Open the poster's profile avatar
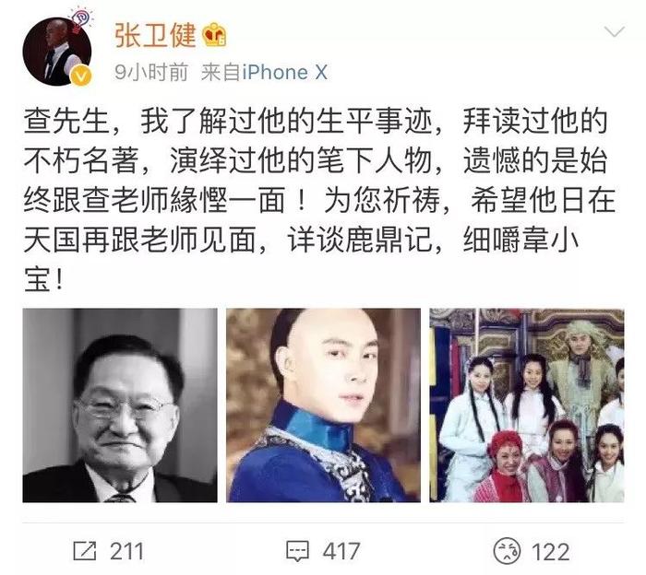646x575 pixels. 57,52
